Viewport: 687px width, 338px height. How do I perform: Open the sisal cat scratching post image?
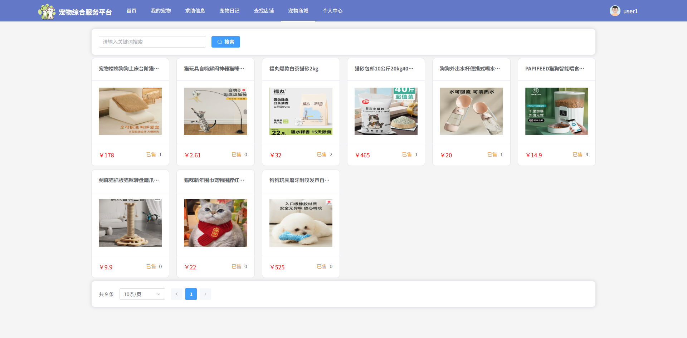(130, 223)
